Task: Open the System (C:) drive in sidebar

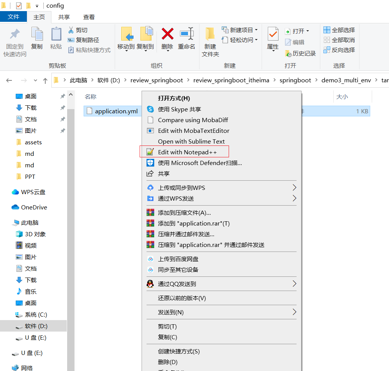Action: click(x=36, y=314)
